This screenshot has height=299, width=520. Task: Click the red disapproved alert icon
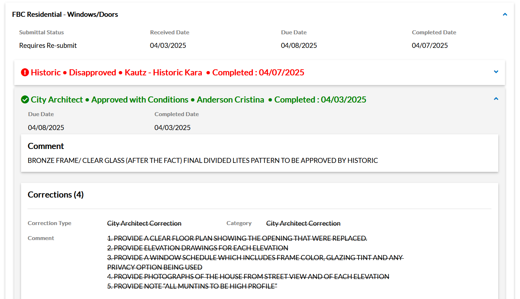pos(25,73)
